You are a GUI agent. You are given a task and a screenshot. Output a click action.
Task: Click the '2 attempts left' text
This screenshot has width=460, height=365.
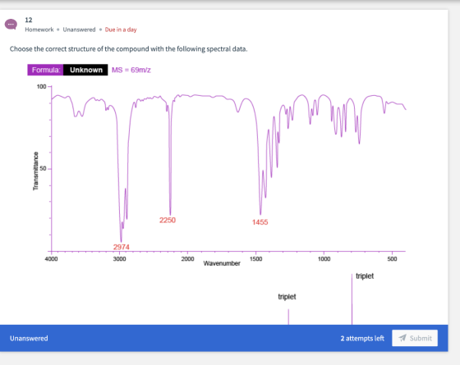[362, 338]
